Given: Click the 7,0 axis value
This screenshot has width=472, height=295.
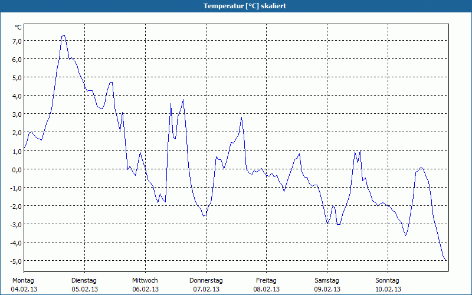Looking at the screenshot, I should tap(17, 41).
